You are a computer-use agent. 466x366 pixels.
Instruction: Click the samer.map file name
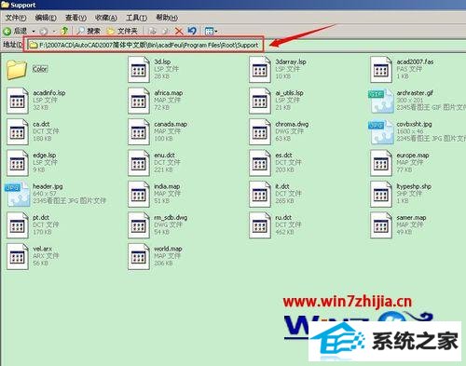411,218
